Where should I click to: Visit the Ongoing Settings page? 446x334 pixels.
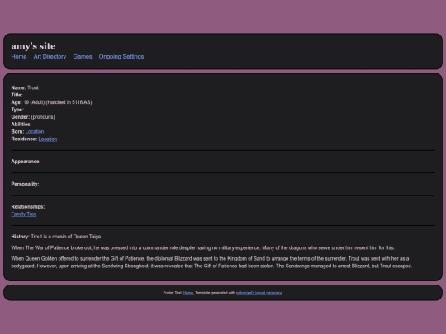121,57
